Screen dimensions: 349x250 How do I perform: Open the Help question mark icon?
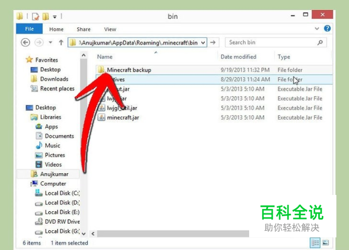click(327, 28)
